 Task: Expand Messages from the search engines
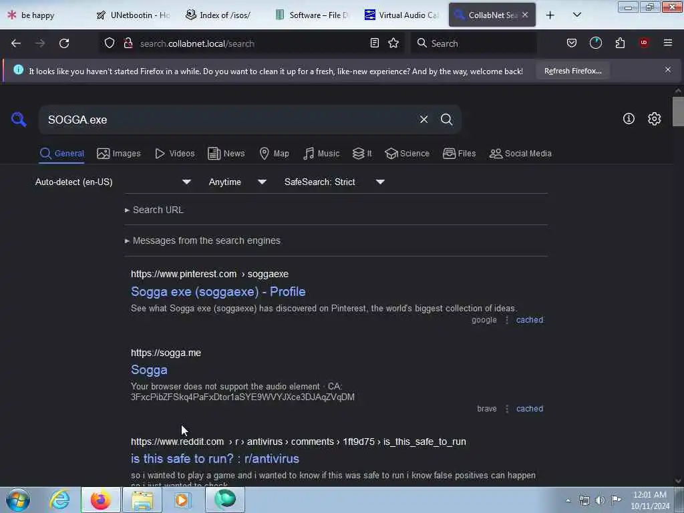click(x=202, y=240)
